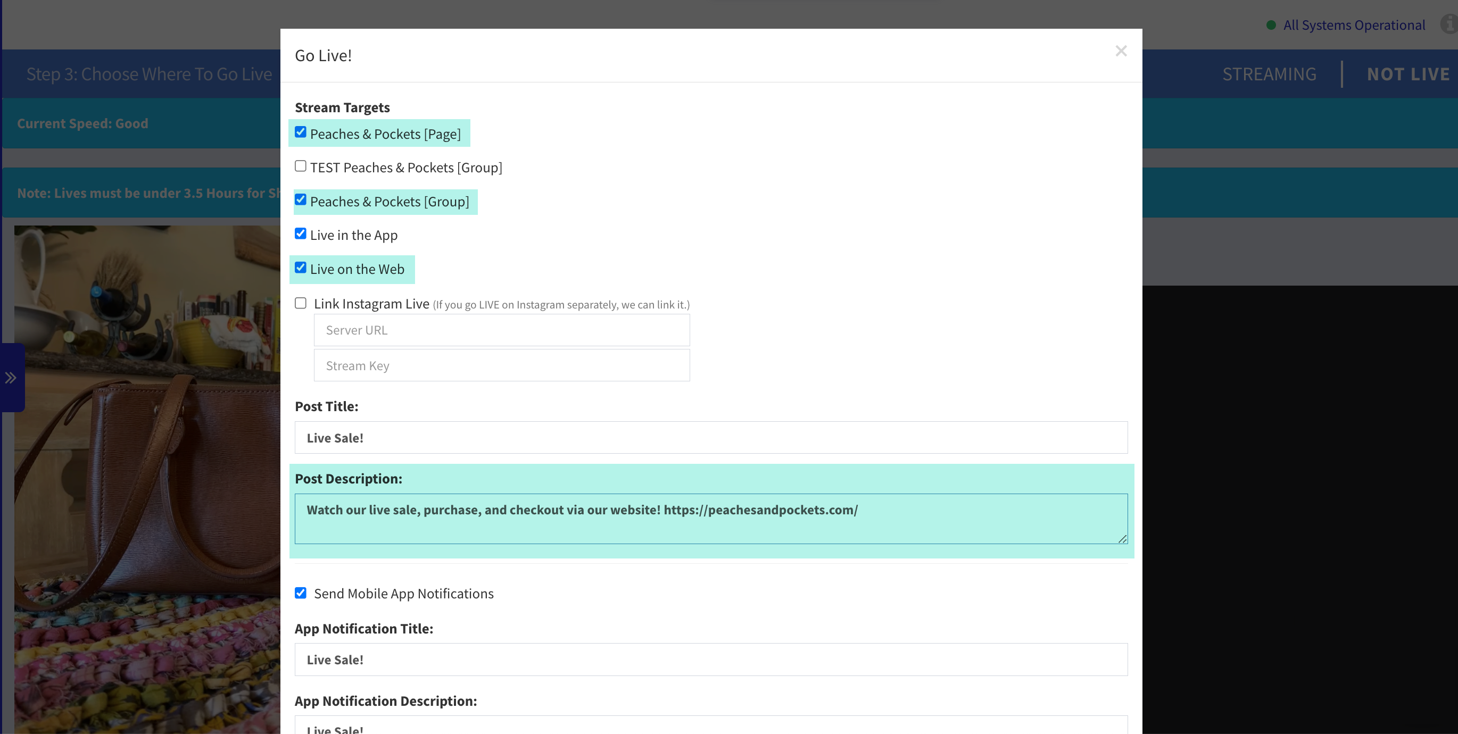Edit the Post Title field
Viewport: 1458px width, 734px height.
[711, 437]
